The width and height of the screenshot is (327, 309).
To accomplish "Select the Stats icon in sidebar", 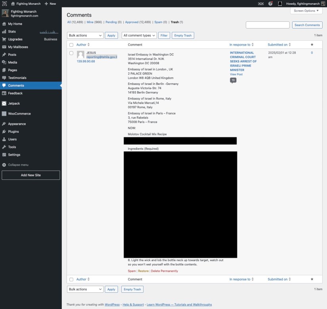I will tap(4, 31).
